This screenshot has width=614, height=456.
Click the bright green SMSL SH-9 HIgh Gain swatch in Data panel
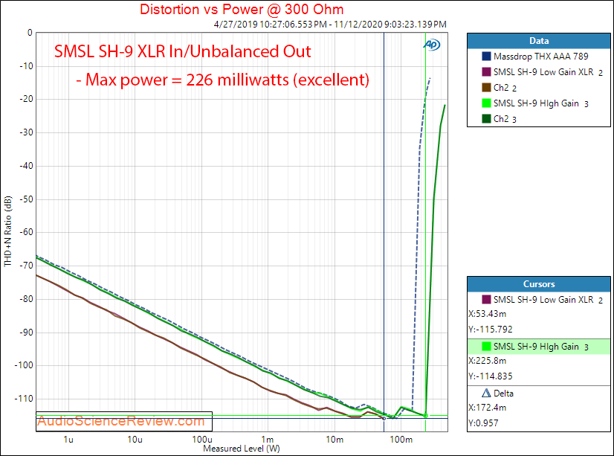click(486, 103)
